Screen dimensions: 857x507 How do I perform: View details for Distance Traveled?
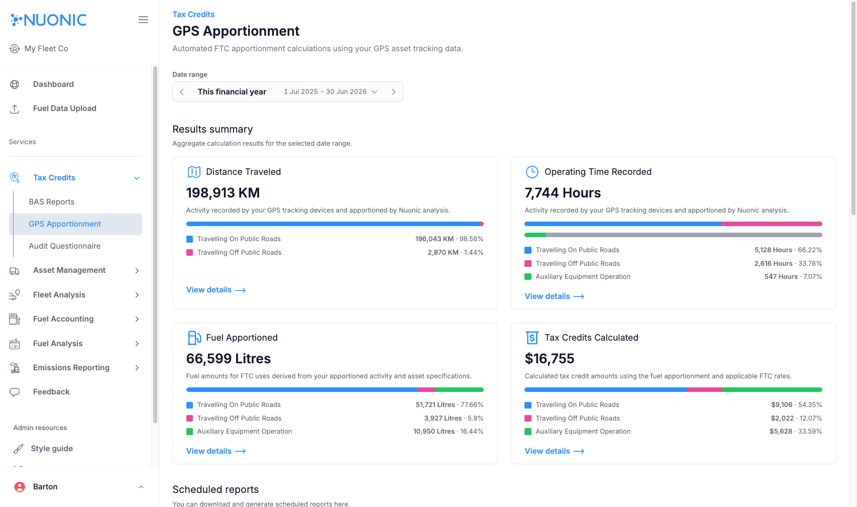216,290
